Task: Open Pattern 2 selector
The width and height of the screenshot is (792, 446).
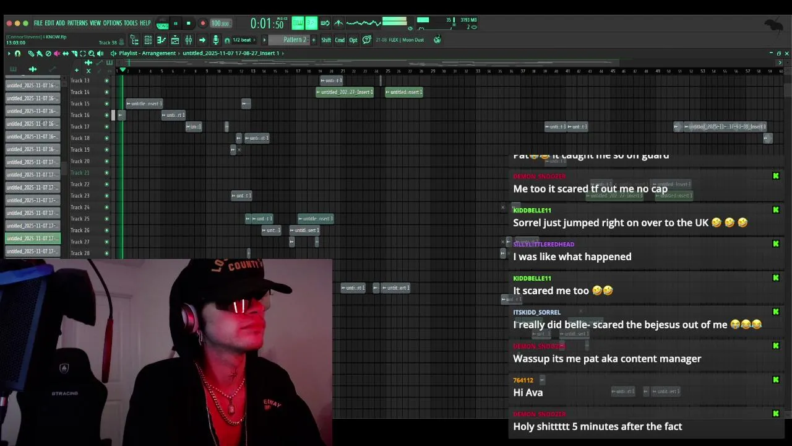Action: [290, 40]
